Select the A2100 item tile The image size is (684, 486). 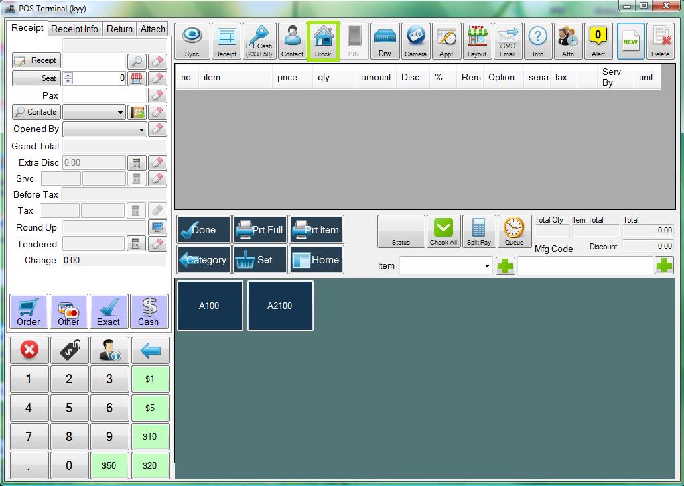279,306
